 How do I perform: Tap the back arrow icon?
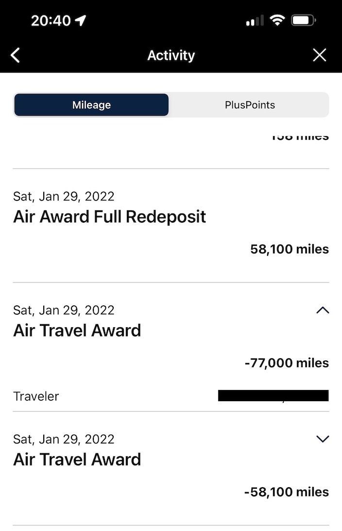(16, 55)
